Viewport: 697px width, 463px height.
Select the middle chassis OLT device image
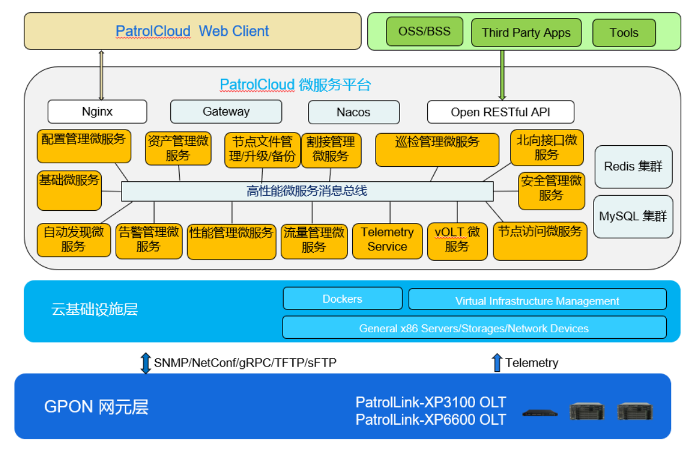click(x=587, y=411)
